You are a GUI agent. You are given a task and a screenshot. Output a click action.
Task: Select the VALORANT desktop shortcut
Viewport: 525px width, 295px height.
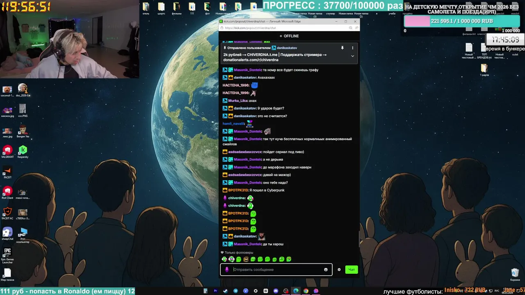coord(7,151)
